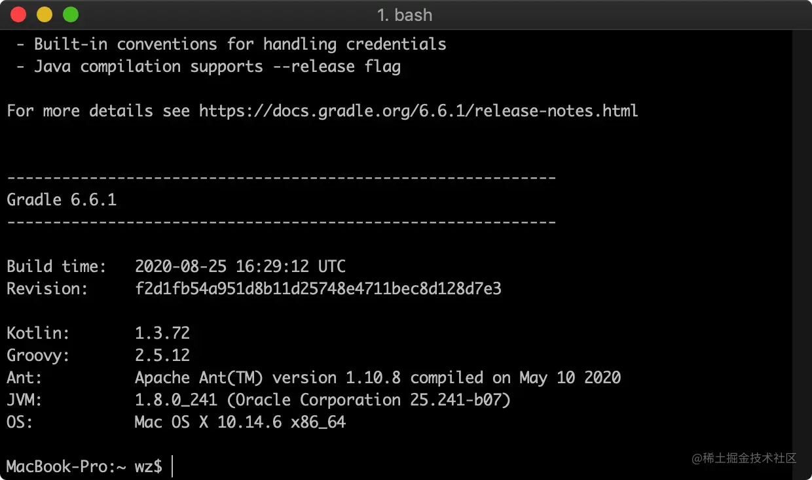Image resolution: width=812 pixels, height=480 pixels.
Task: Click the Gradle 6.6.1 heading text
Action: pyautogui.click(x=62, y=199)
